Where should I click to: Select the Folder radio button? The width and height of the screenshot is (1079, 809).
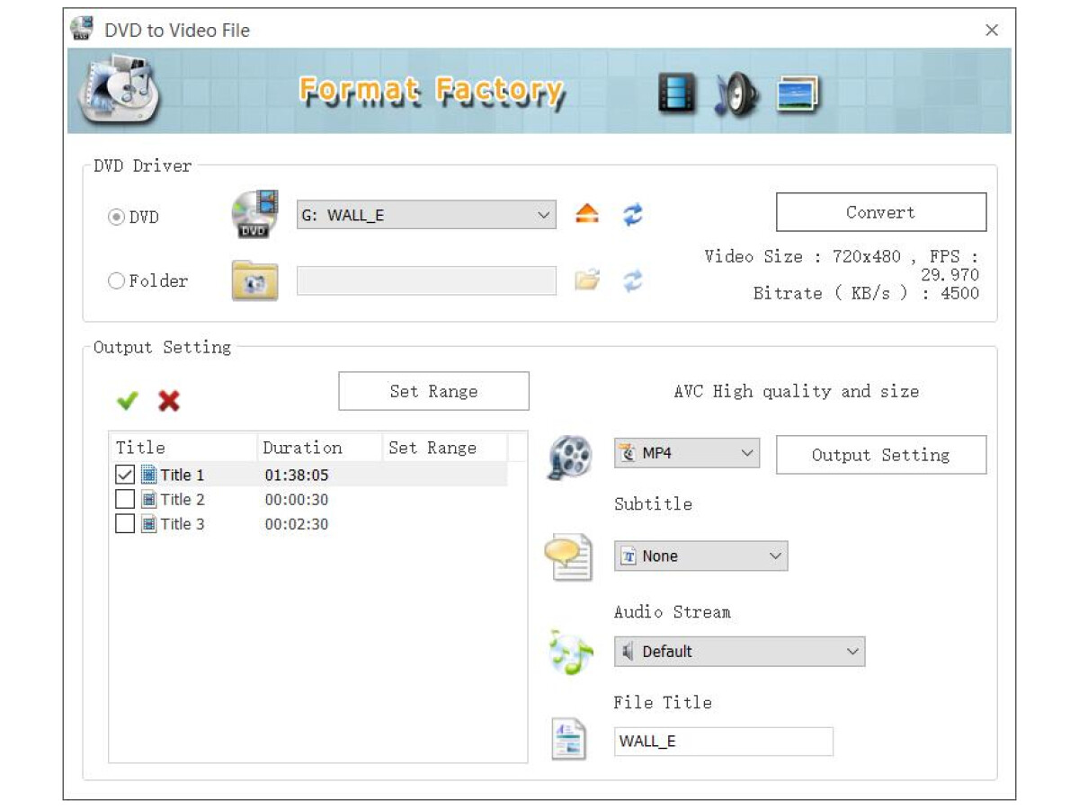click(x=116, y=281)
